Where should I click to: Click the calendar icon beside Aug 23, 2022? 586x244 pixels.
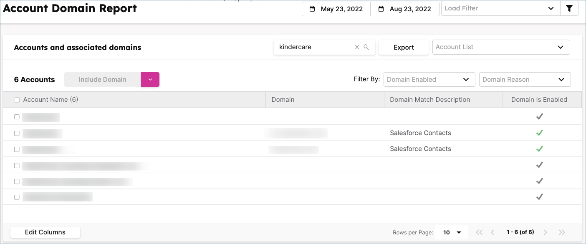[x=381, y=9]
